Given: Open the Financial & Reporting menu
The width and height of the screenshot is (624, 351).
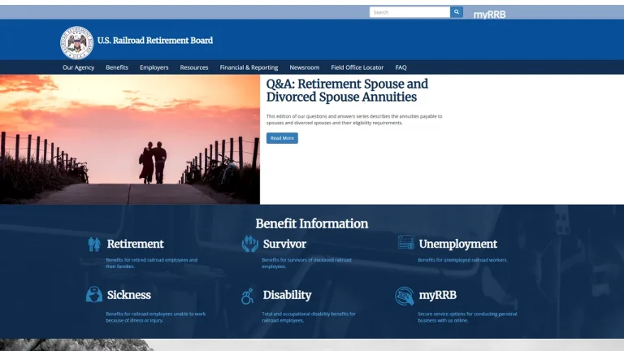Looking at the screenshot, I should pos(249,67).
